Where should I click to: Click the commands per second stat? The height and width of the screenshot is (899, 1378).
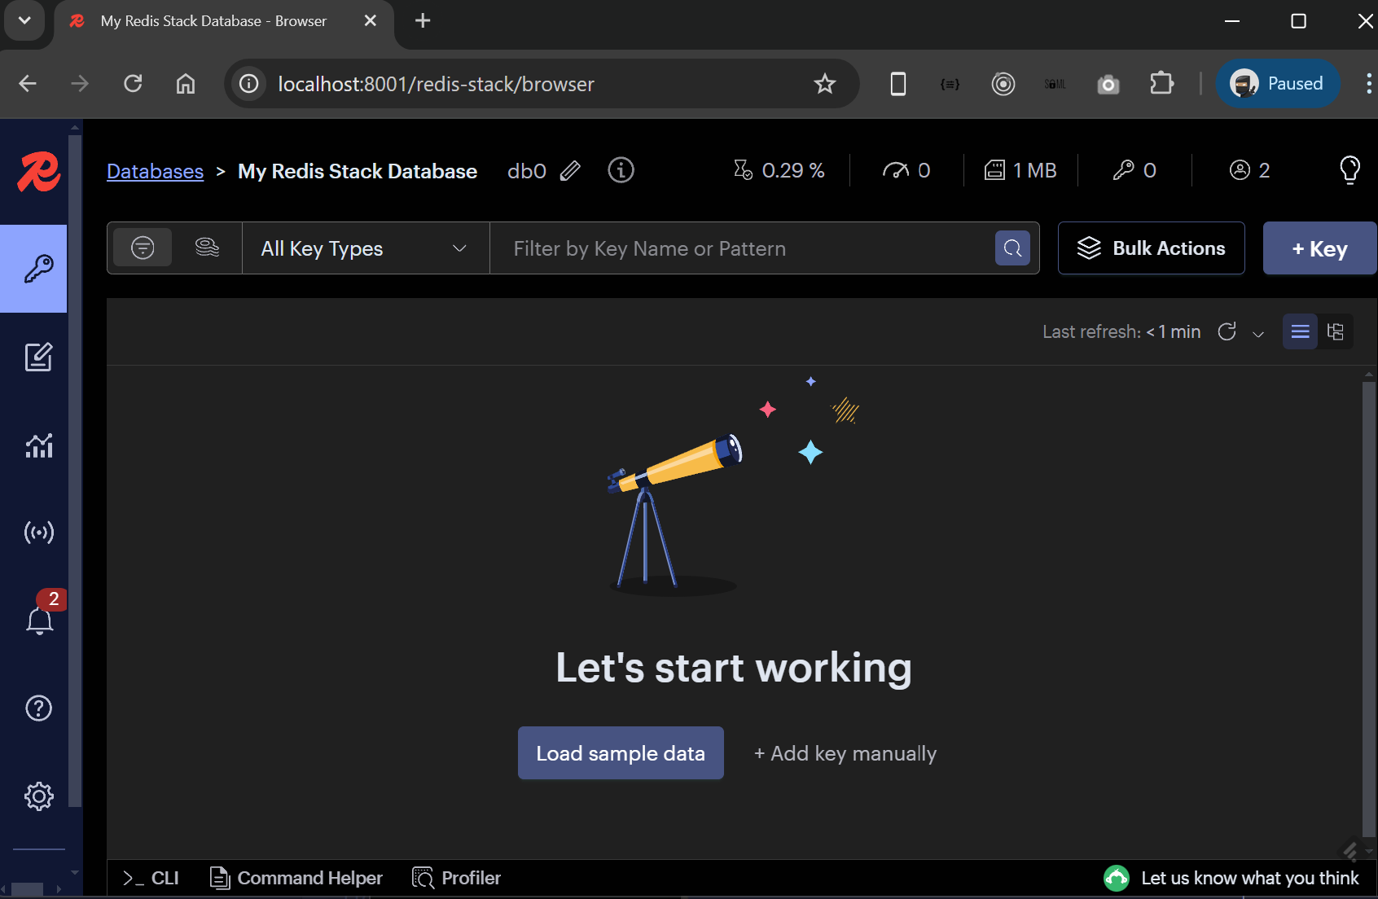click(x=906, y=170)
